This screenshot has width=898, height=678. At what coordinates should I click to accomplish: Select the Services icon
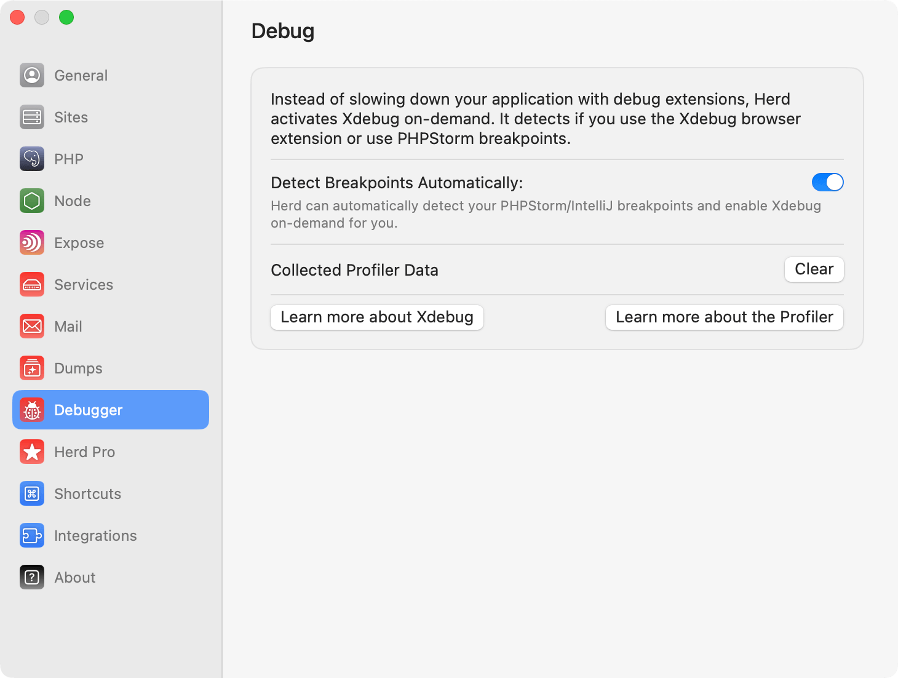(x=31, y=284)
